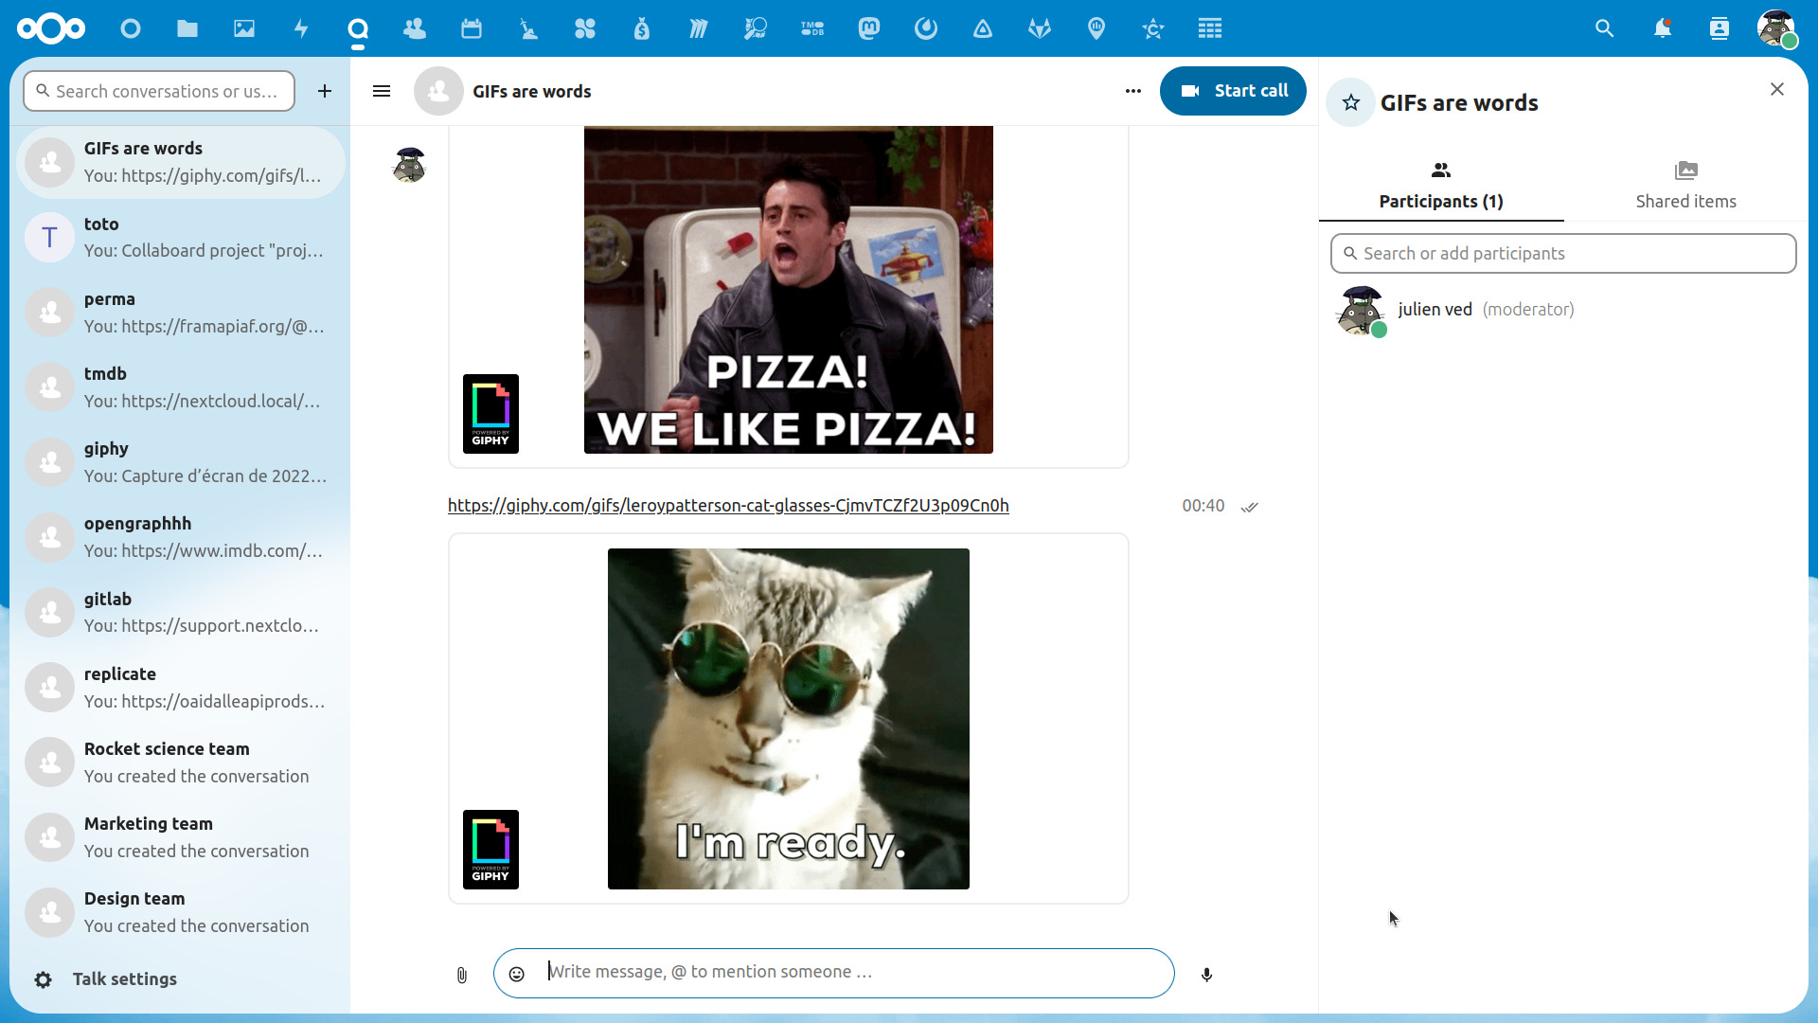Toggle favorite star for GIFs are words

click(1351, 102)
